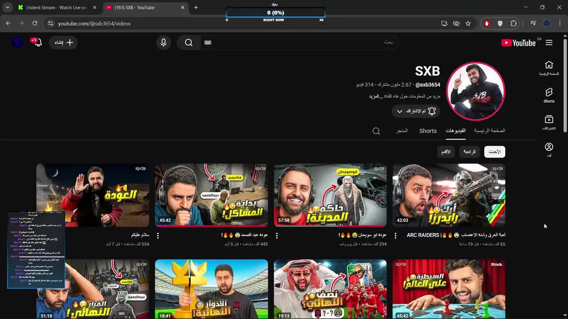Screen dimensions: 568x319
Task: Play the 57:58 حاكم المدينة thumbnail
Action: click(330, 195)
